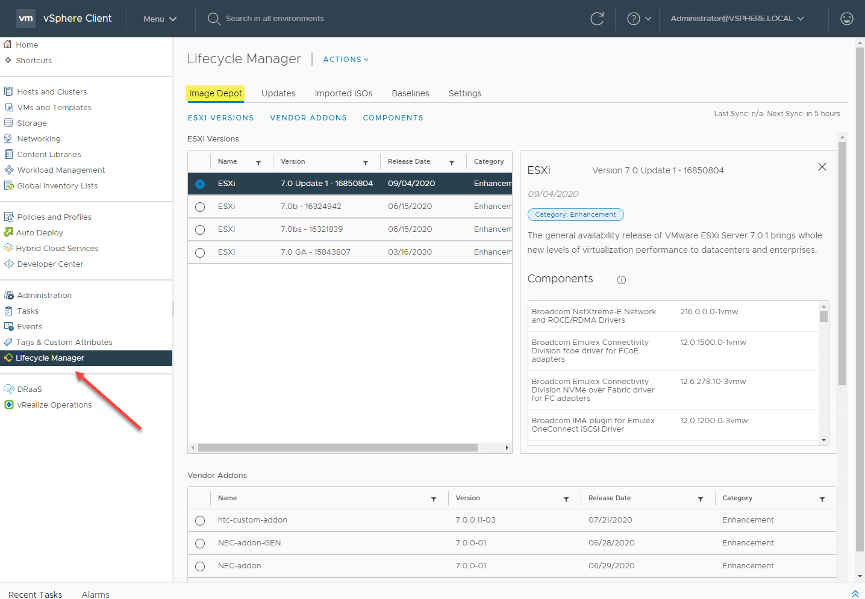Click the horizontal scrollbar in ESXi Versions table
Viewport: 865px width, 599px height.
coord(337,447)
